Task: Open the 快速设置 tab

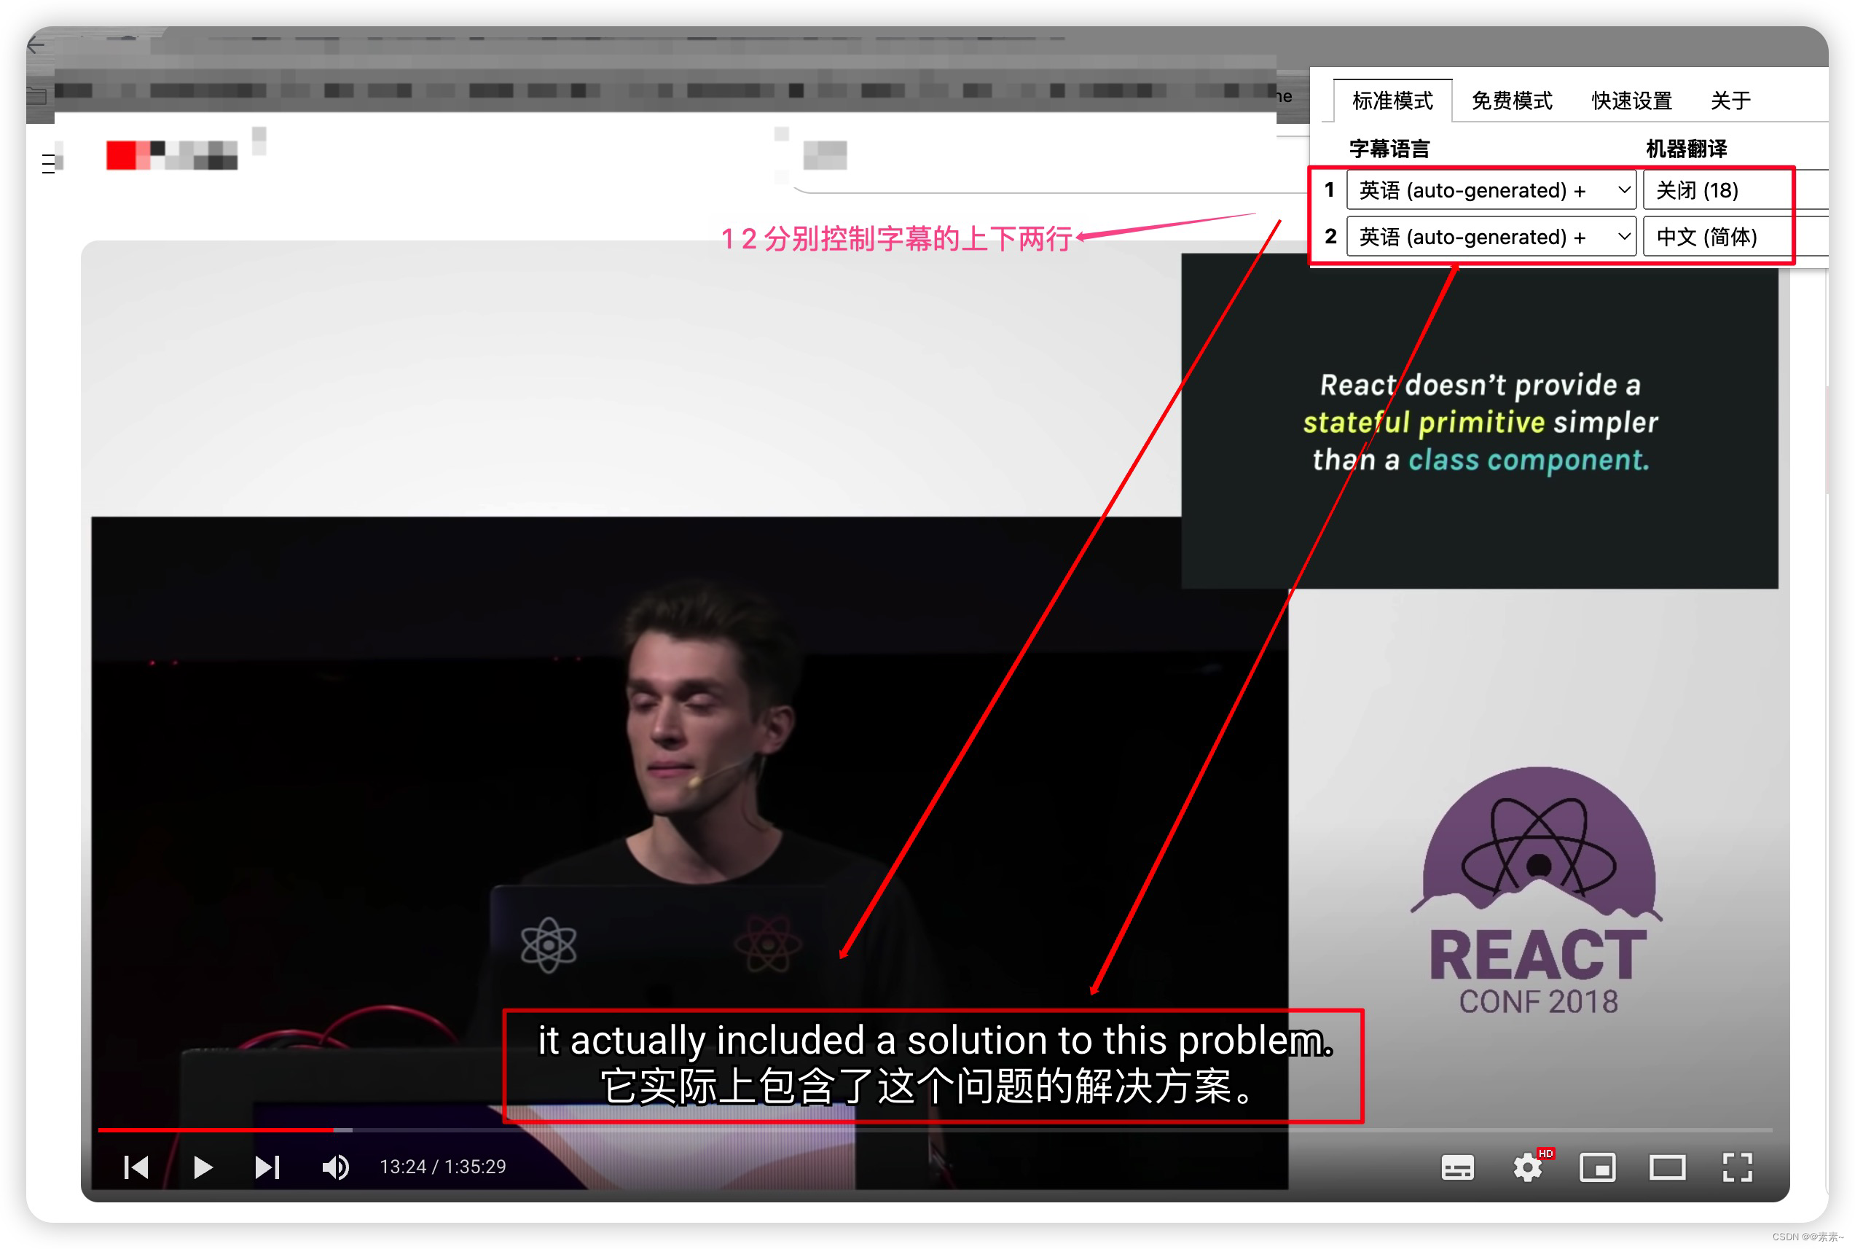Action: 1631,101
